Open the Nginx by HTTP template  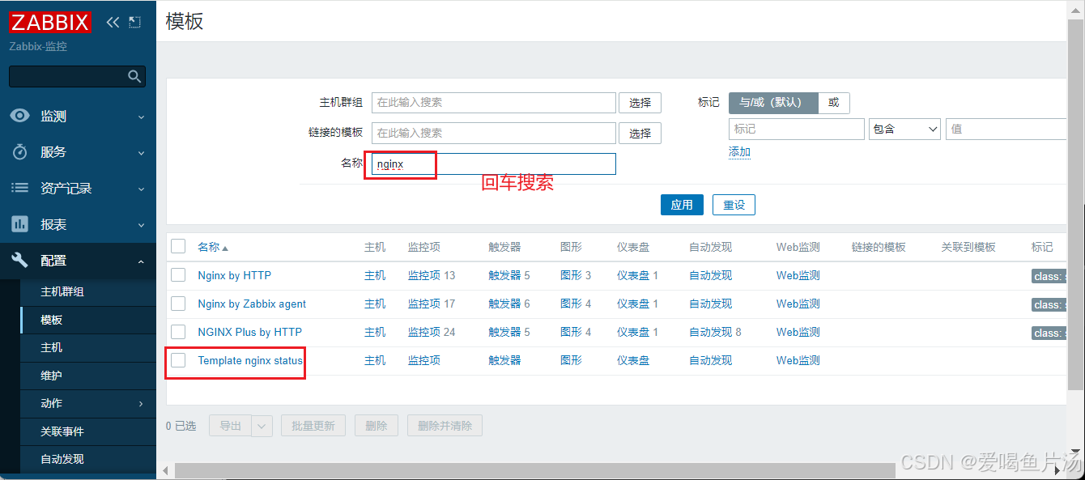tap(234, 275)
